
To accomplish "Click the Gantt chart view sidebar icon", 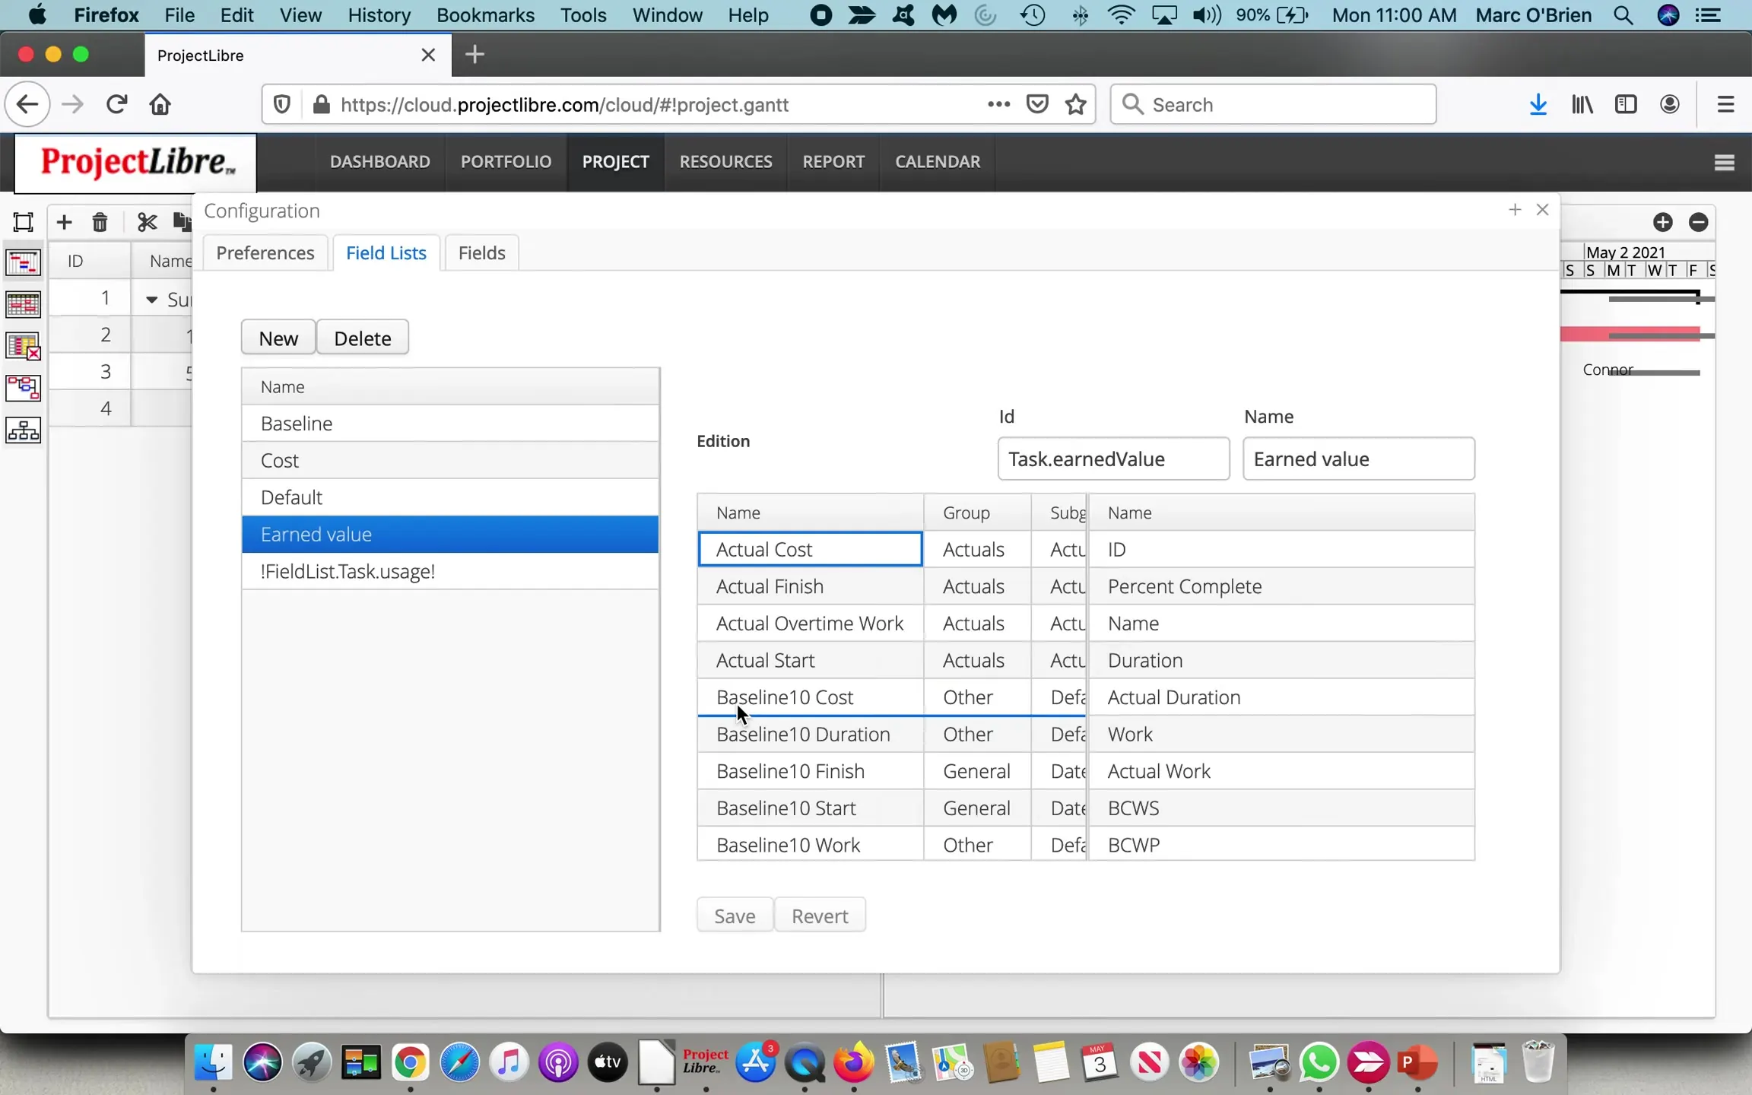I will coord(23,263).
